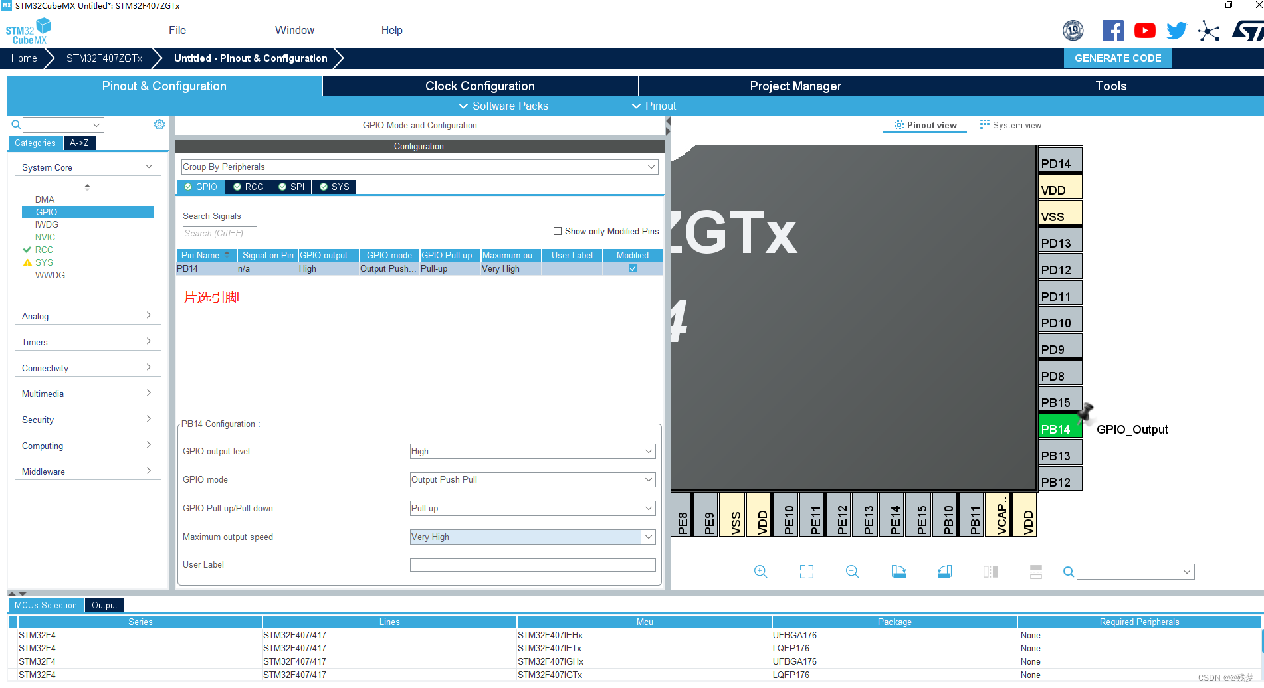Click the VCAP pin at chip bottom
This screenshot has height=688, width=1264.
click(998, 515)
